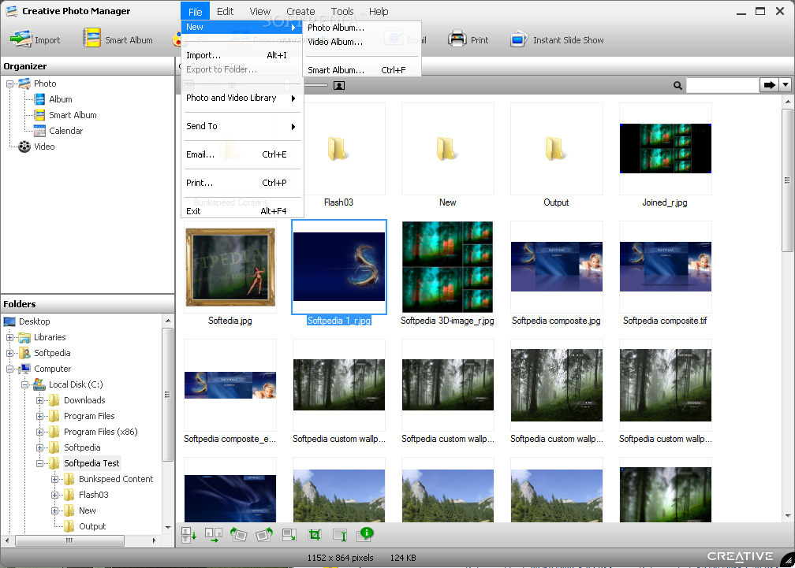Select Smart Album in the Organizer tree
The width and height of the screenshot is (795, 568).
[x=73, y=115]
